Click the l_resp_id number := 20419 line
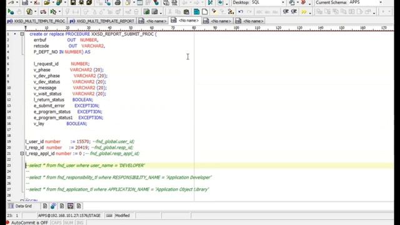400x225 pixels. tap(79, 147)
